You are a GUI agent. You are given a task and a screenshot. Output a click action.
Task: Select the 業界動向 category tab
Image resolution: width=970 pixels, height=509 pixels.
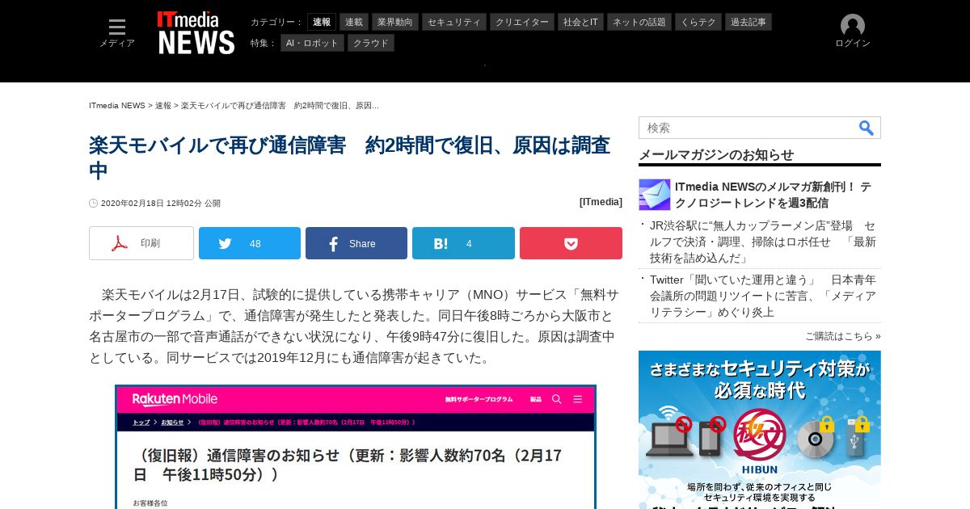pyautogui.click(x=395, y=22)
